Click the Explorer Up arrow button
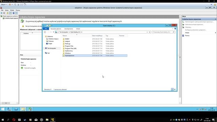 click(x=54, y=32)
